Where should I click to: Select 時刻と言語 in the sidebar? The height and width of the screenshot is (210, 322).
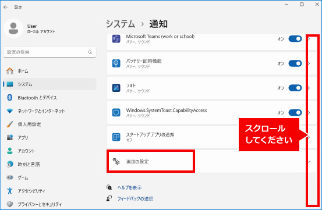coord(49,164)
